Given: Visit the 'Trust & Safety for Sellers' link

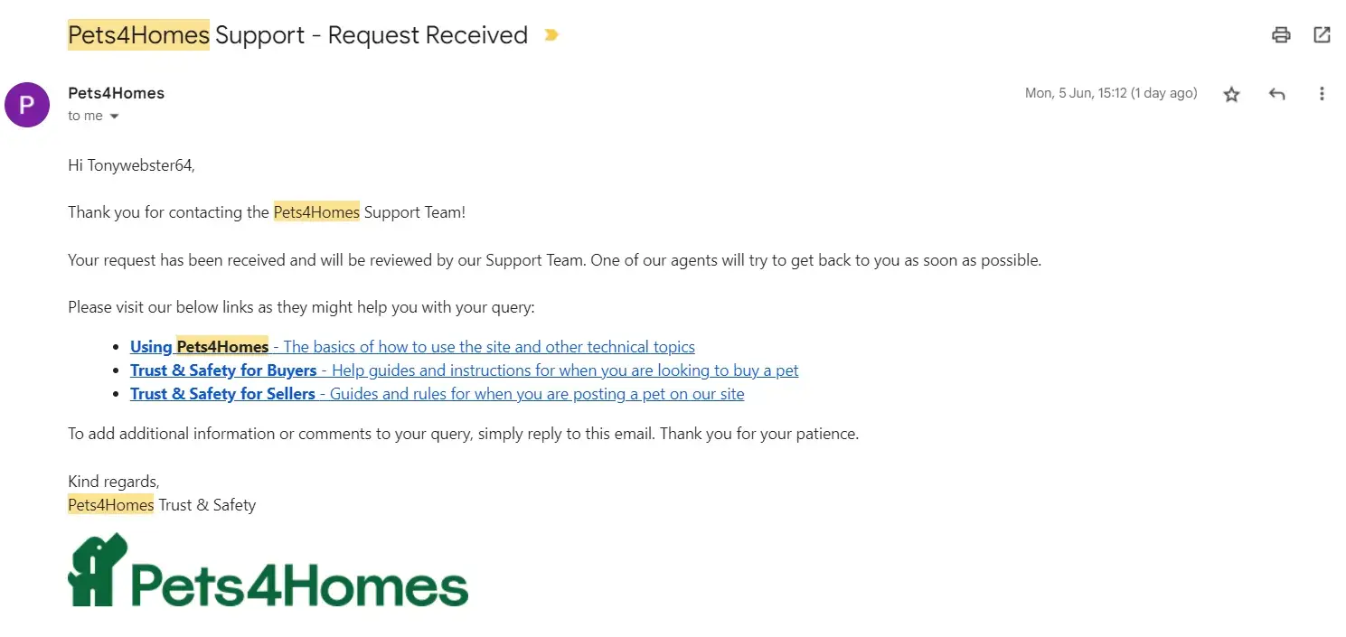Looking at the screenshot, I should [222, 394].
